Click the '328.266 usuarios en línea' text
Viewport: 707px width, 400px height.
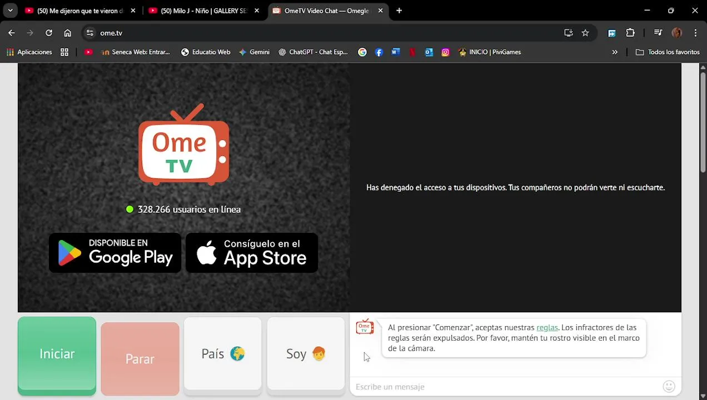tap(189, 209)
